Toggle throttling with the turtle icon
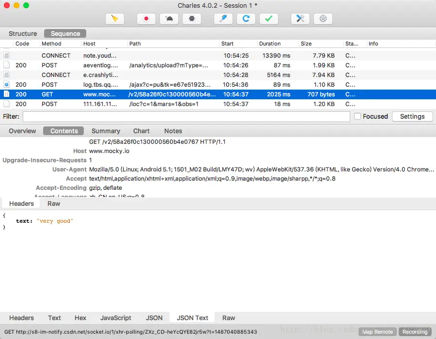The image size is (436, 339). pyautogui.click(x=169, y=18)
